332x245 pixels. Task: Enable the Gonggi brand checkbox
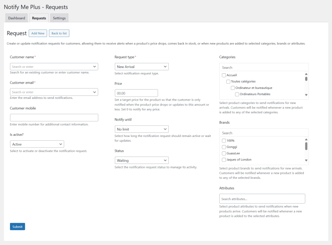224,147
